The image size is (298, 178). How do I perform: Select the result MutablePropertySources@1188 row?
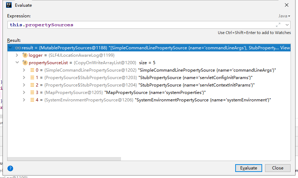pos(149,48)
